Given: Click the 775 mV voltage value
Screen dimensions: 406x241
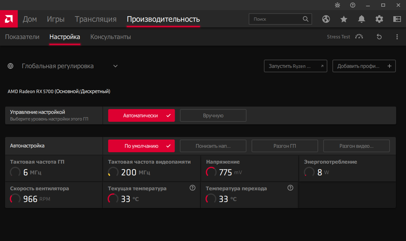Looking at the screenshot, I should 230,172.
